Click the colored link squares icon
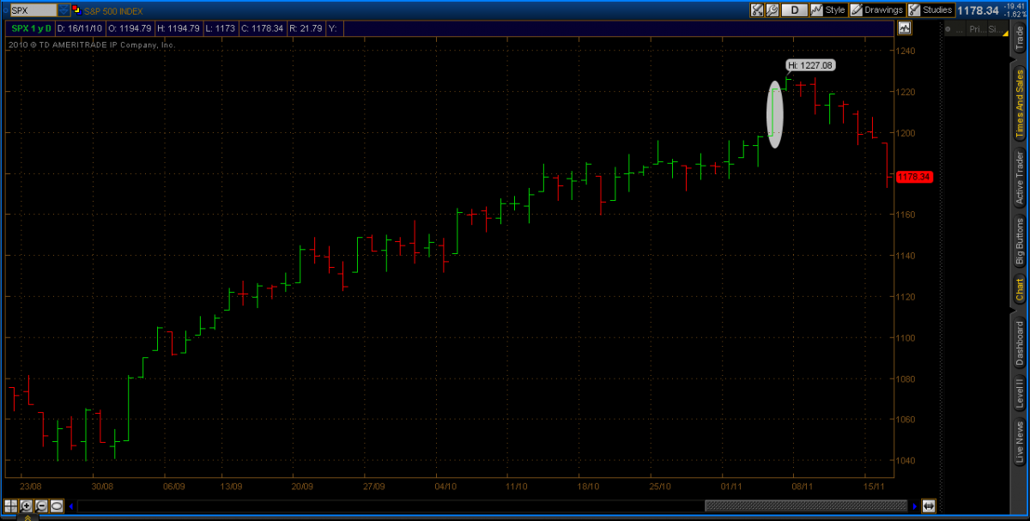 pos(76,10)
